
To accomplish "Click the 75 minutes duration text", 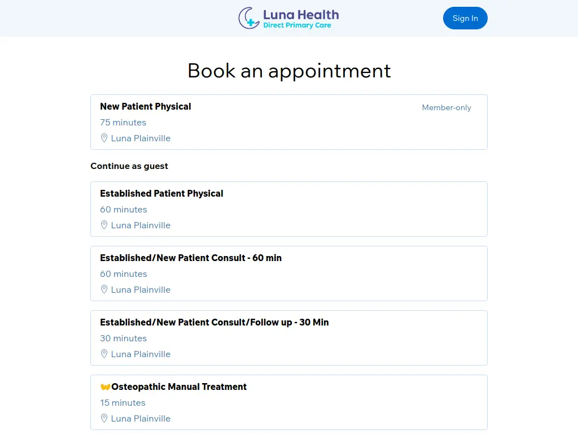I will pos(123,122).
